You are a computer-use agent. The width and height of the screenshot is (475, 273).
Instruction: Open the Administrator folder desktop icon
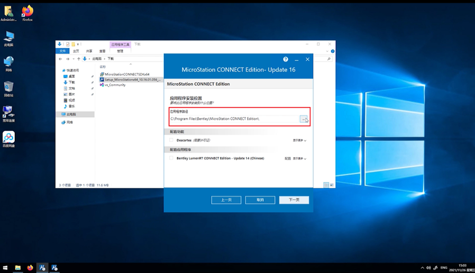[8, 13]
